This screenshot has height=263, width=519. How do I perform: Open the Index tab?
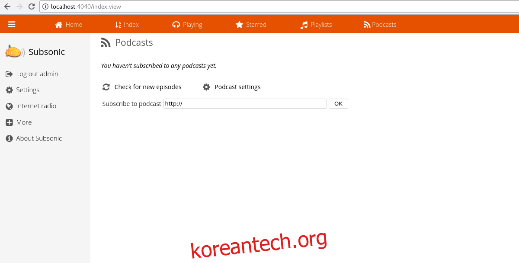pos(127,25)
